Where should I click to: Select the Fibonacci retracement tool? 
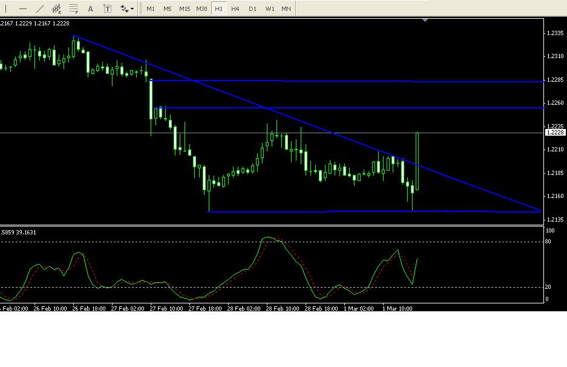pyautogui.click(x=74, y=8)
